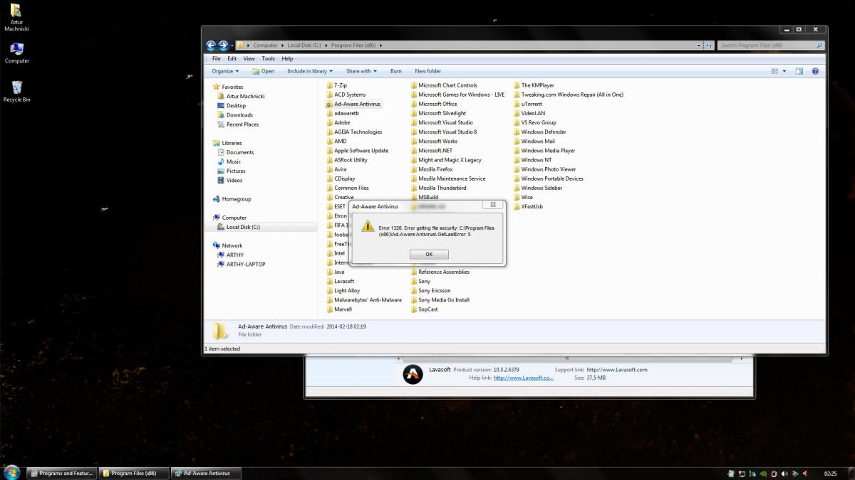Click the clock showing 02:25
Screen dimensions: 855x480
pos(830,473)
